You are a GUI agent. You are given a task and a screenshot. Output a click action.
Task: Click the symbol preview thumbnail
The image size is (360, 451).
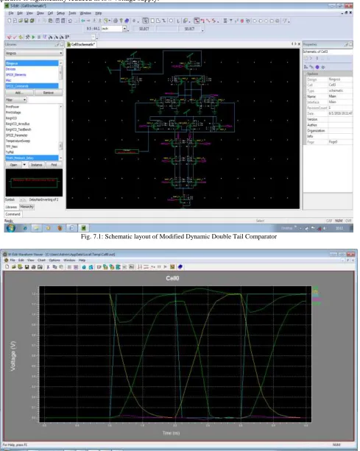pos(34,183)
